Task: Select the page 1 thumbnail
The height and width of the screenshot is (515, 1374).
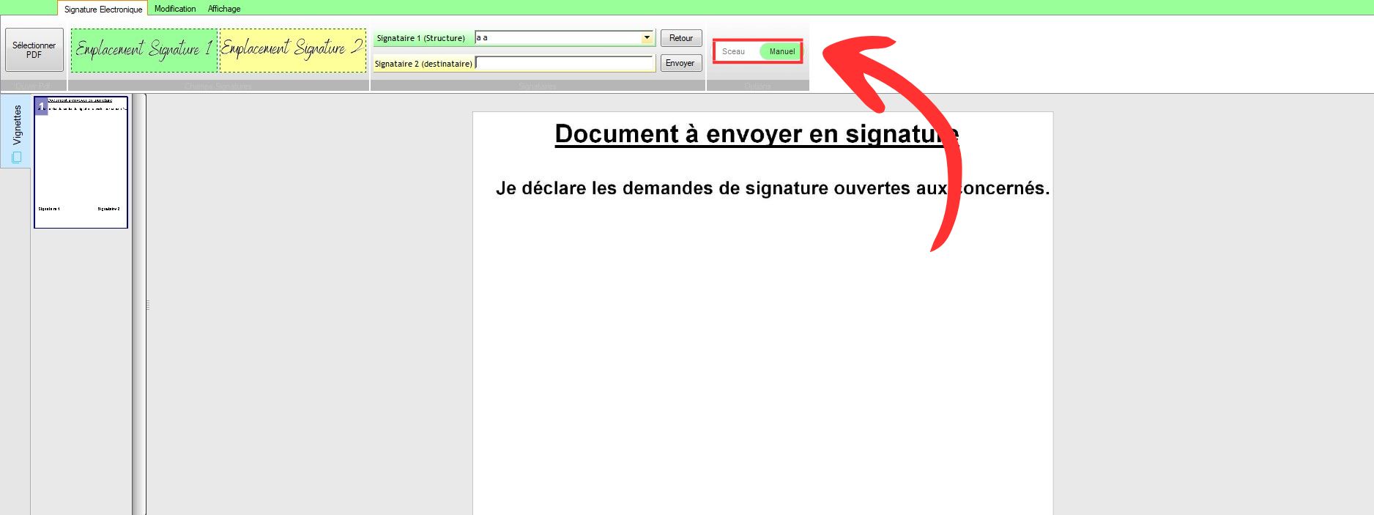Action: (x=81, y=163)
